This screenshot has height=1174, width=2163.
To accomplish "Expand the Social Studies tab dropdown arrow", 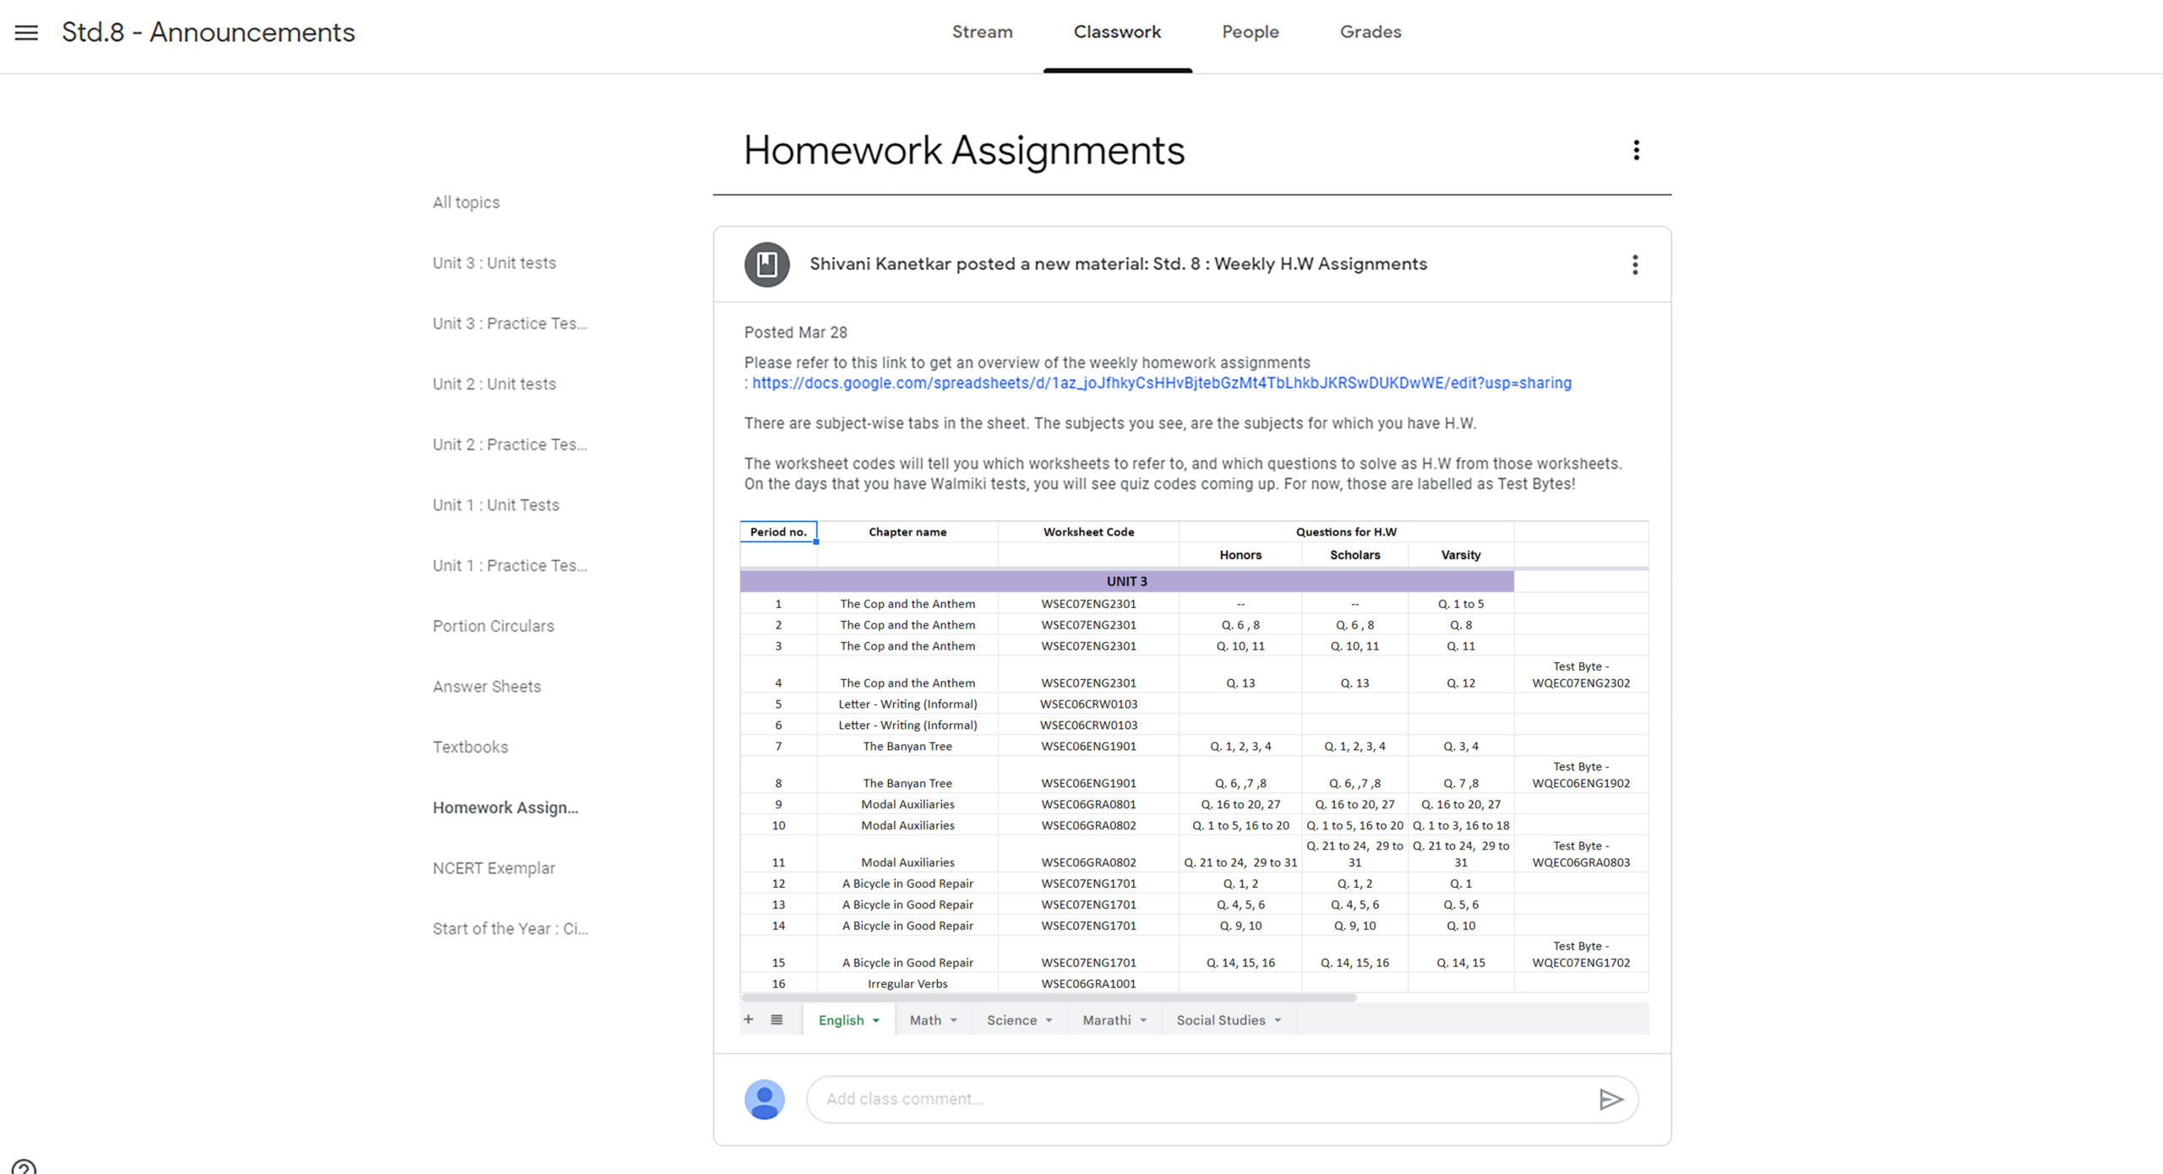I will tap(1278, 1021).
